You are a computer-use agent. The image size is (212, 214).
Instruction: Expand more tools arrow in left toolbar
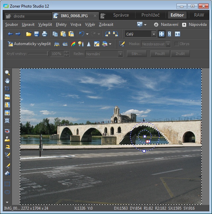pyautogui.click(x=7, y=202)
